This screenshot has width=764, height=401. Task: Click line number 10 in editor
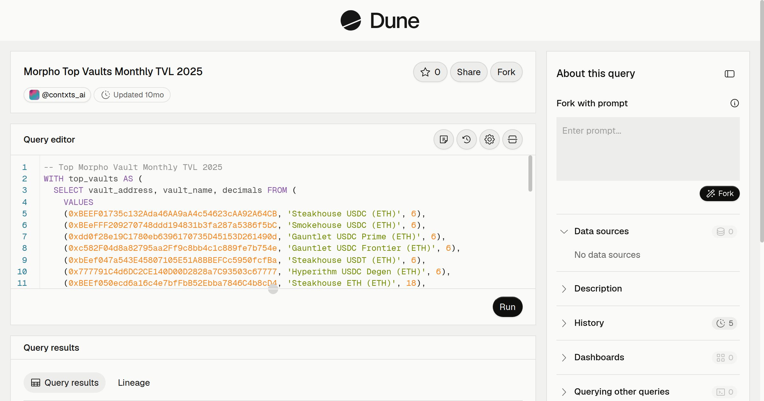pyautogui.click(x=22, y=272)
